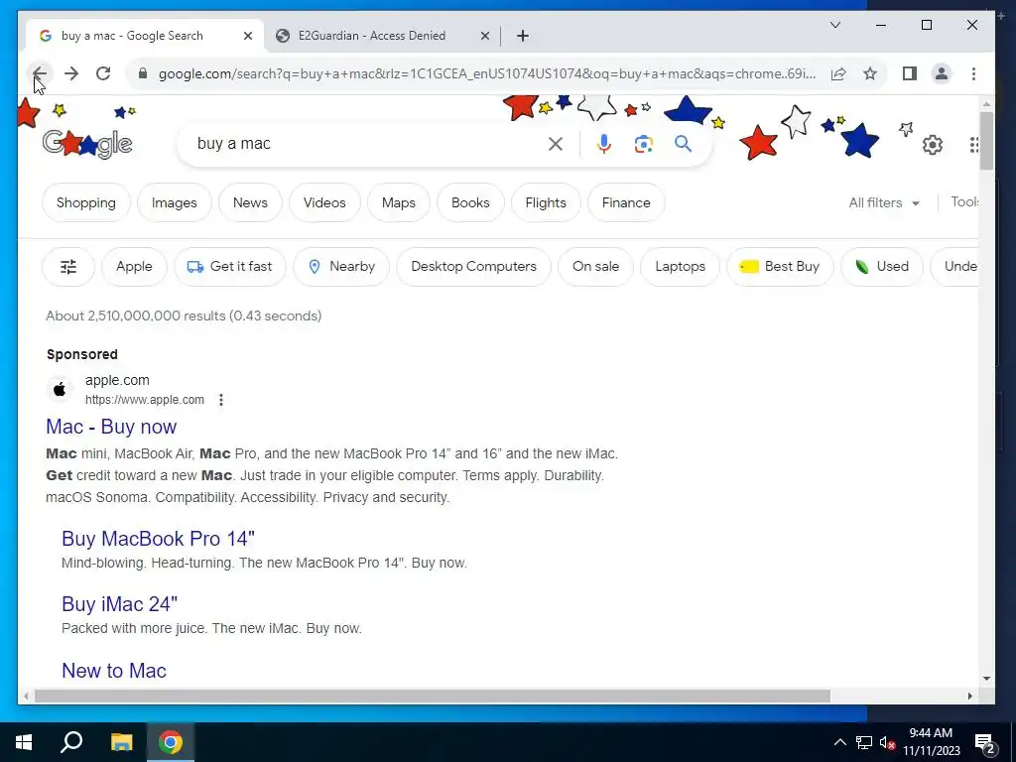
Task: Switch to E2Guardian Access Denied tab
Action: pos(371,36)
